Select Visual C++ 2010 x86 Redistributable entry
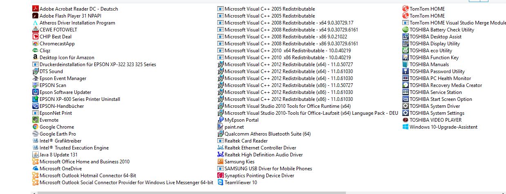506x194 pixels. coord(284,57)
